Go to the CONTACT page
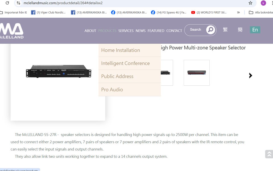Viewport: 273px width, 171px height. 174,31
